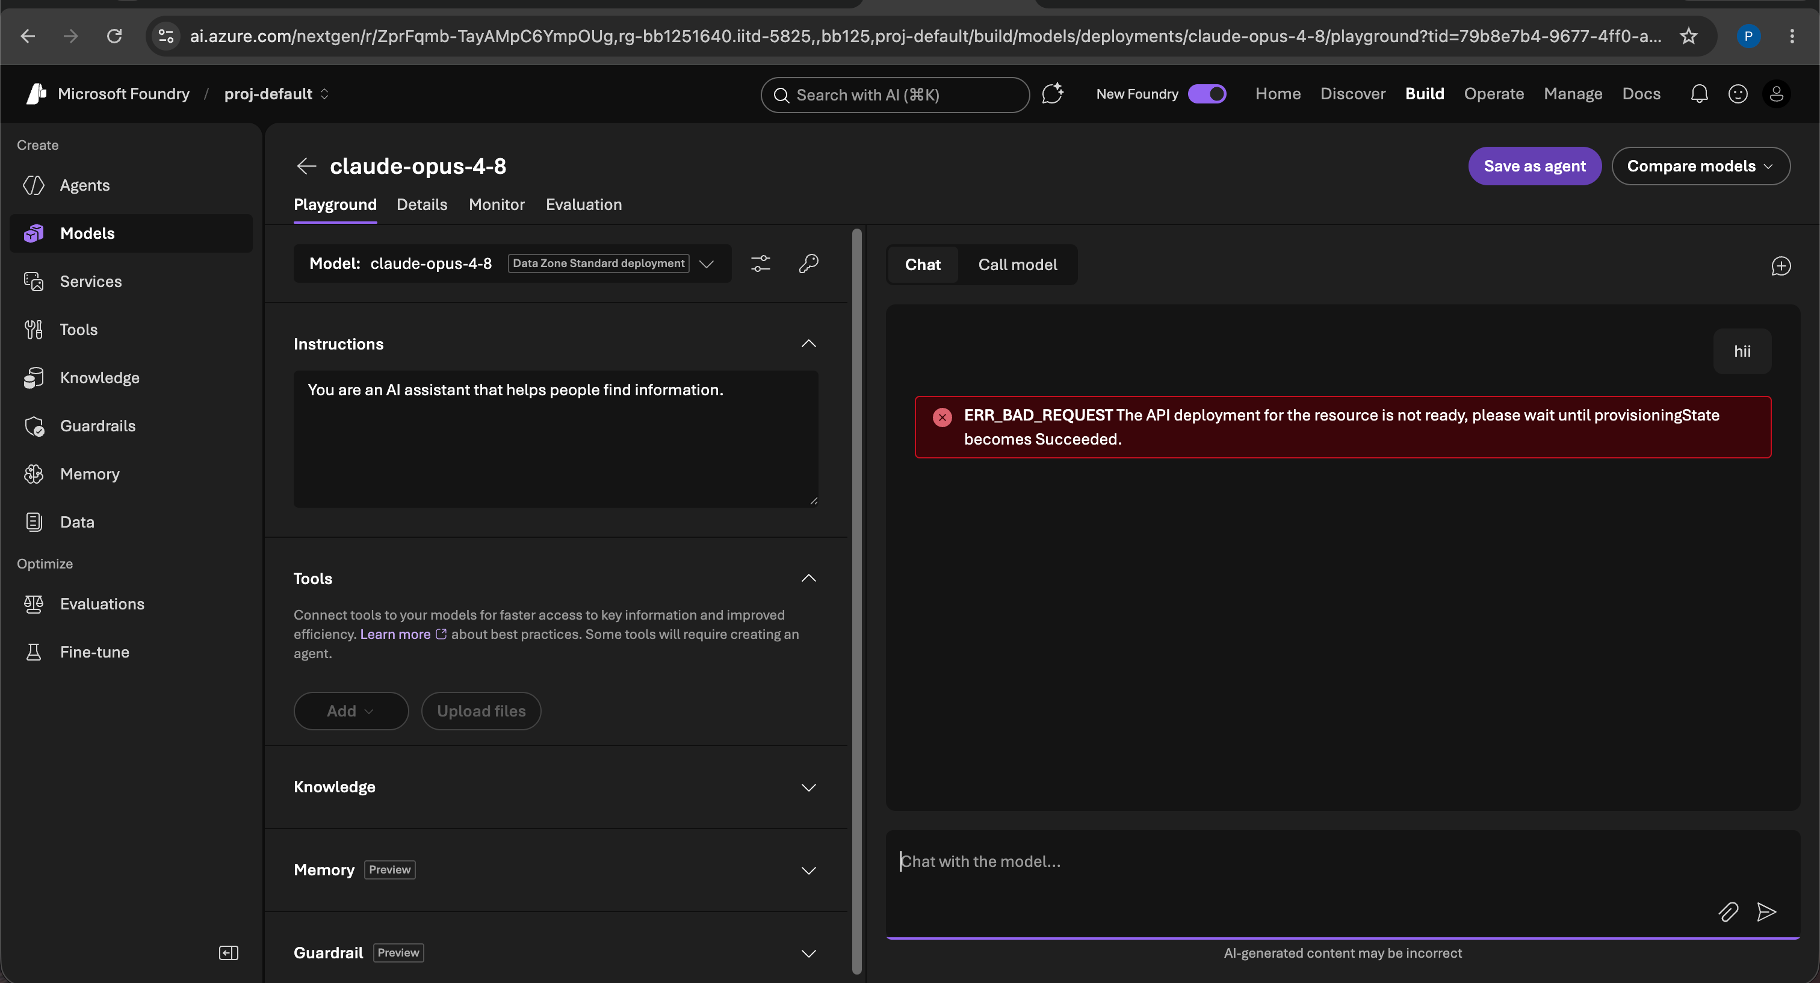Open Services in the sidebar
The image size is (1820, 983).
[x=131, y=281]
